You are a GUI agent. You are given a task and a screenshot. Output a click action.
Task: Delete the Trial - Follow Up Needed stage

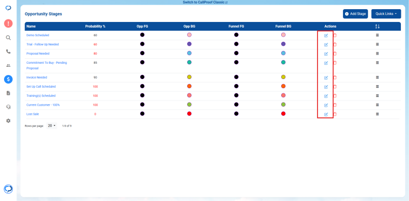tap(335, 44)
